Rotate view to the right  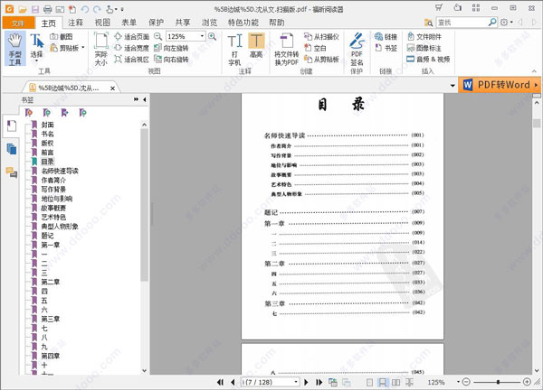click(171, 60)
